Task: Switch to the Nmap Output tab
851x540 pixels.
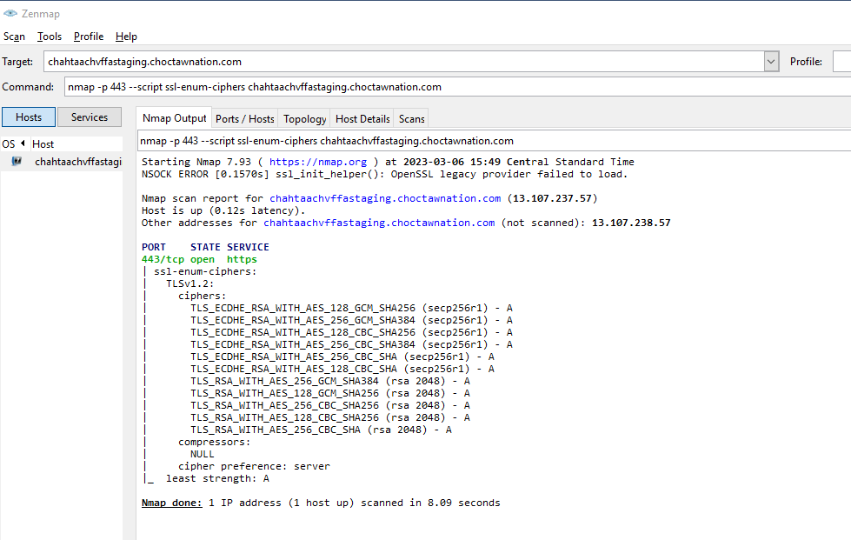Action: point(174,118)
